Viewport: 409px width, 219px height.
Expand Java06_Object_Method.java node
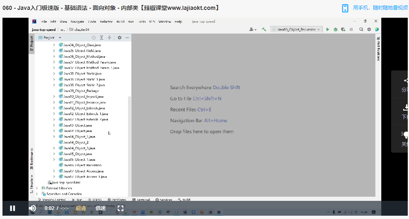[x=54, y=57]
